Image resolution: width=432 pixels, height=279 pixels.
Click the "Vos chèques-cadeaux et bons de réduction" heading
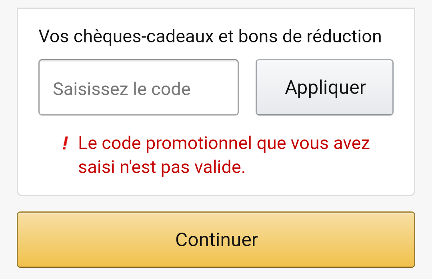(210, 37)
